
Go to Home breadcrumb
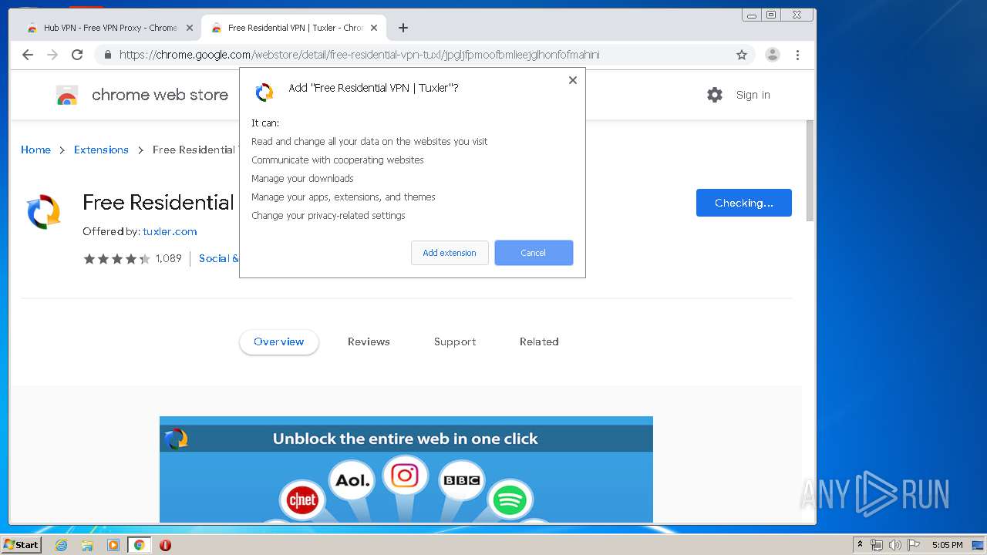click(35, 150)
